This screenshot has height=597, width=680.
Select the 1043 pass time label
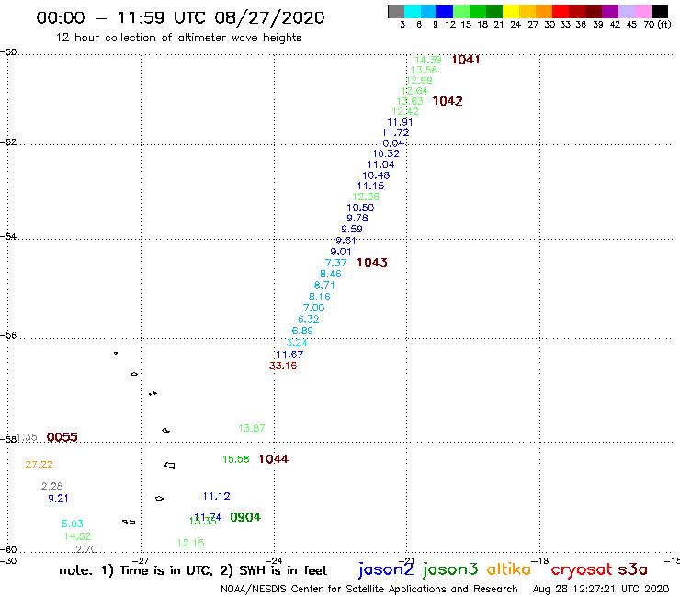[x=372, y=263]
